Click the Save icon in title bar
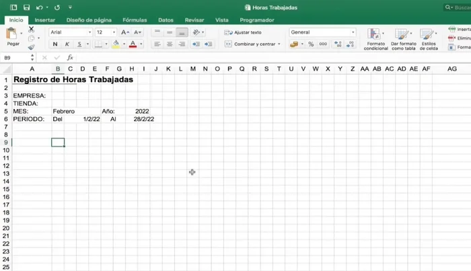 tap(25, 8)
